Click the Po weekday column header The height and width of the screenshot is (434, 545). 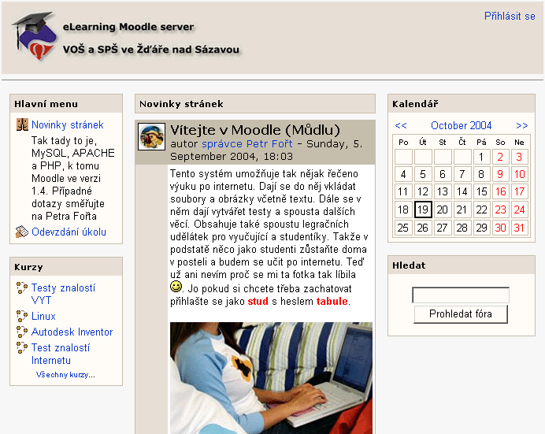[403, 142]
